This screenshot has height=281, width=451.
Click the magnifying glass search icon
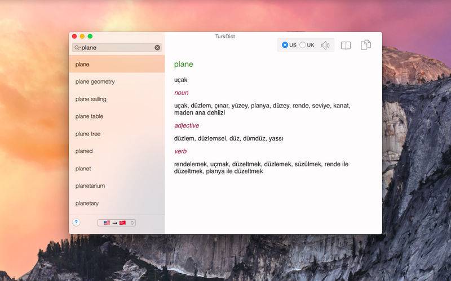(x=77, y=48)
